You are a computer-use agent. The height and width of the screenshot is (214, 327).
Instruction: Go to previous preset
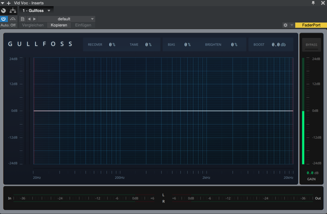tap(29, 19)
